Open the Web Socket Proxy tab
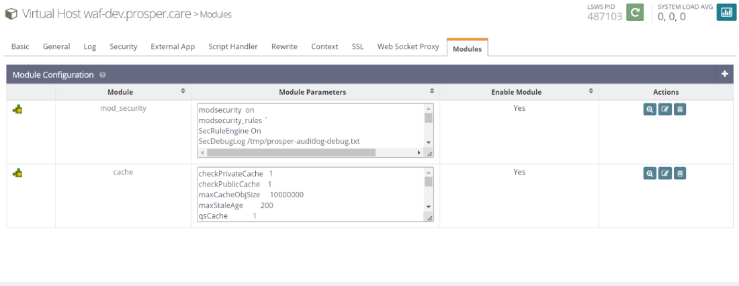The width and height of the screenshot is (739, 286). 408,46
